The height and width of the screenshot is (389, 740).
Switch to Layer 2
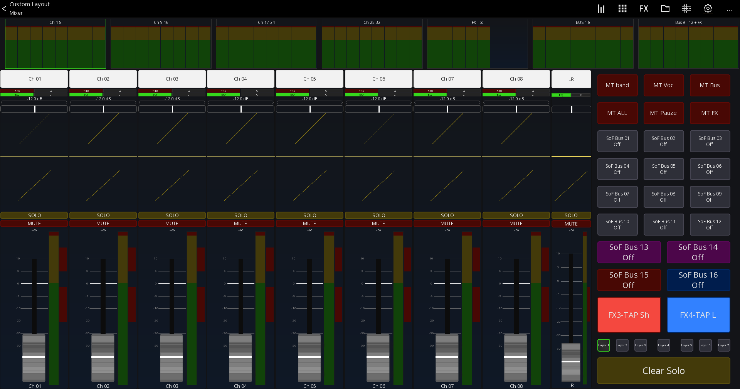tap(622, 345)
